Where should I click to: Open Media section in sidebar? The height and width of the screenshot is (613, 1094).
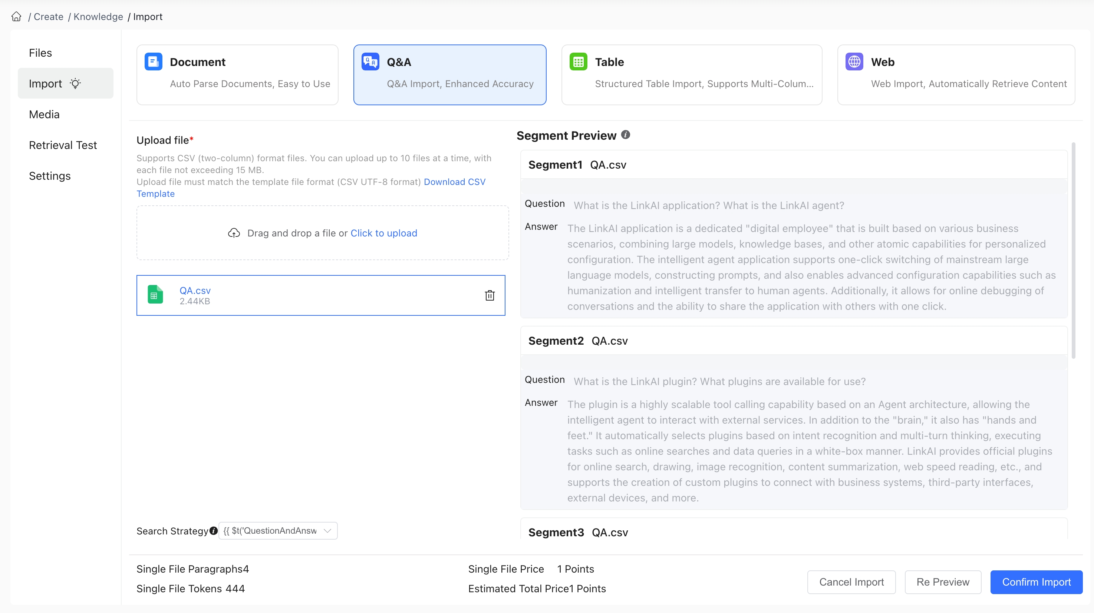[44, 114]
